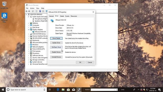Select the Network adapters category icon
This screenshot has height=92, width=163.
point(31,47)
